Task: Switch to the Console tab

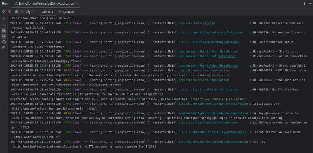Action: coord(47,12)
